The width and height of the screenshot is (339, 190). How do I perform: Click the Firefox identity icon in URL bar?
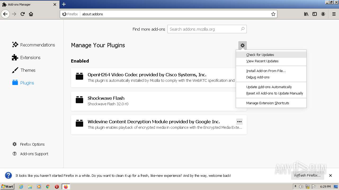pyautogui.click(x=70, y=14)
